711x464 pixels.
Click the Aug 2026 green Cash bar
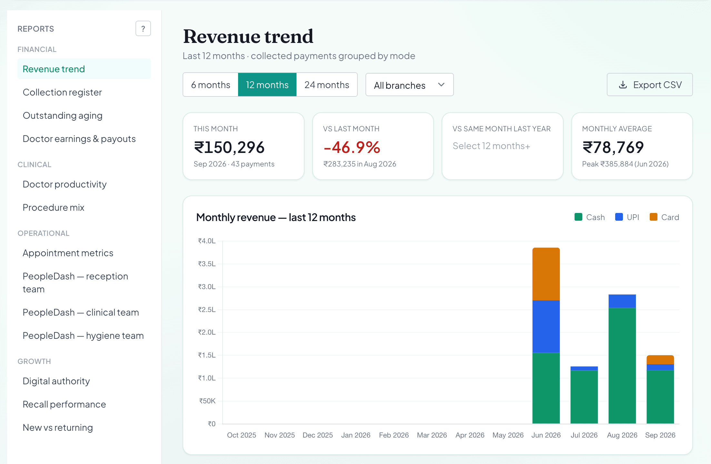[x=622, y=366]
